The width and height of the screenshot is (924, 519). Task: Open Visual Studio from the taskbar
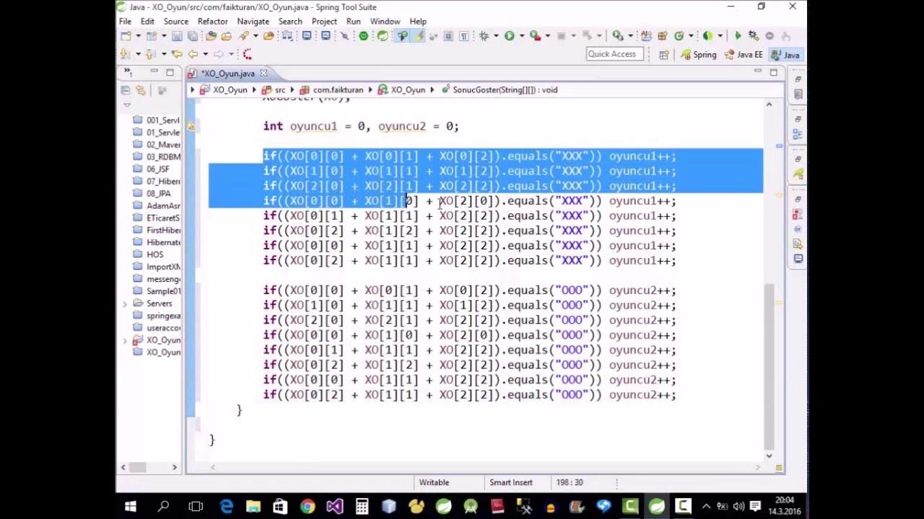(335, 506)
